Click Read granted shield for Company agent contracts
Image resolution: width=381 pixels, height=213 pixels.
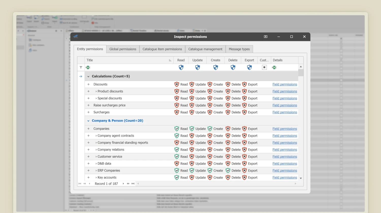[177, 136]
